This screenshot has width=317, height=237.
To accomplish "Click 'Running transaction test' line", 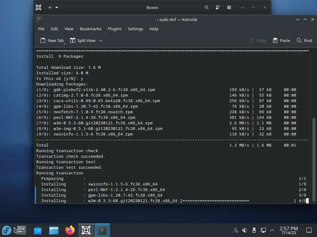I will [66, 162].
